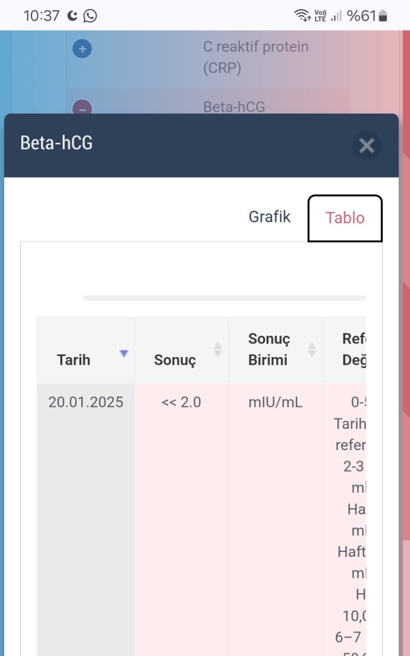The width and height of the screenshot is (410, 656).
Task: Switch to the Grafik tab
Action: point(269,217)
